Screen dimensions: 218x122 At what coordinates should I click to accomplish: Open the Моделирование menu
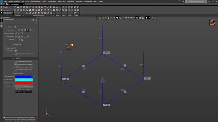click(35, 1)
